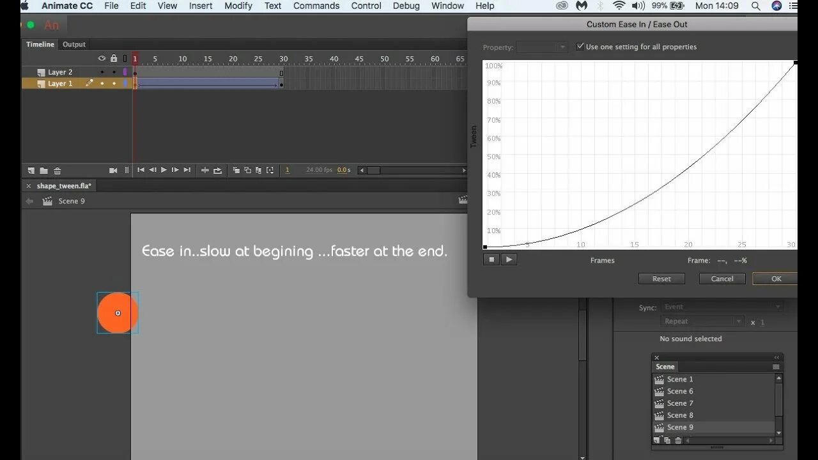Step forward one frame in Timeline
Viewport: 818px width, 460px height.
(x=175, y=170)
